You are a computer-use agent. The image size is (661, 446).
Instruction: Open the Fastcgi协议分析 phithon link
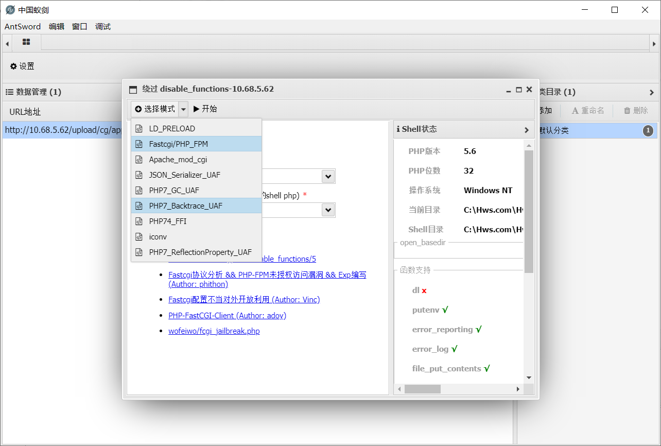[x=267, y=280]
